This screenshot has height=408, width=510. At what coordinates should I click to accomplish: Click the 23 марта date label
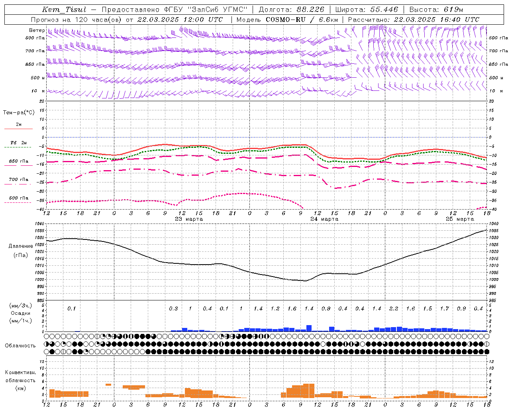tap(189, 219)
